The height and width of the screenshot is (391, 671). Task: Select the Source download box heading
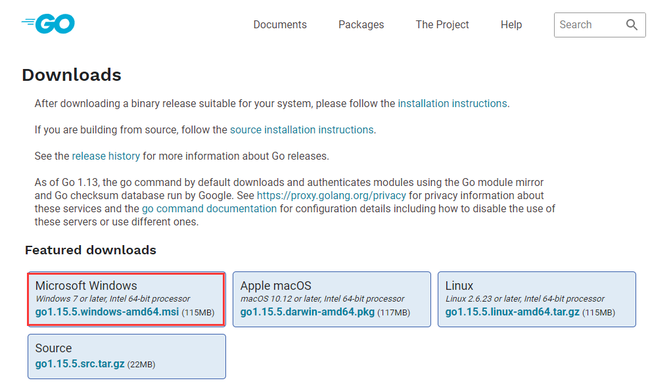pos(53,348)
